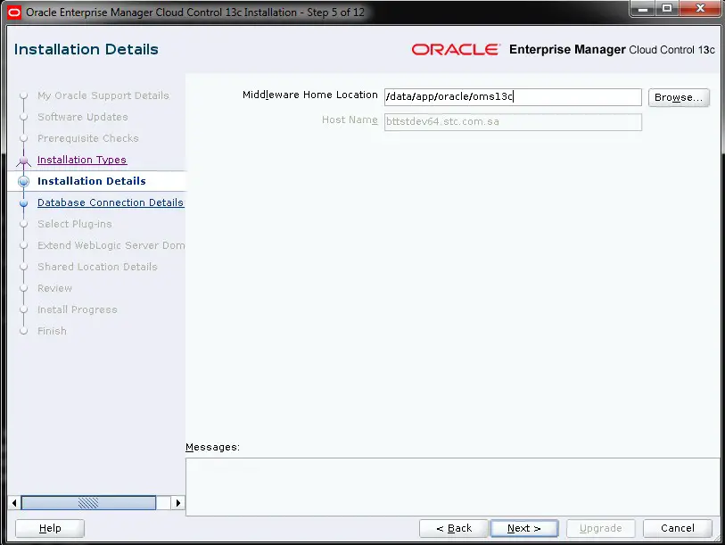Go to Installation Types step link
The height and width of the screenshot is (545, 725).
pos(82,160)
